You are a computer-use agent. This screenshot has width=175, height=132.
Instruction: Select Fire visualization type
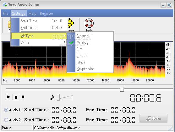tap(90, 49)
